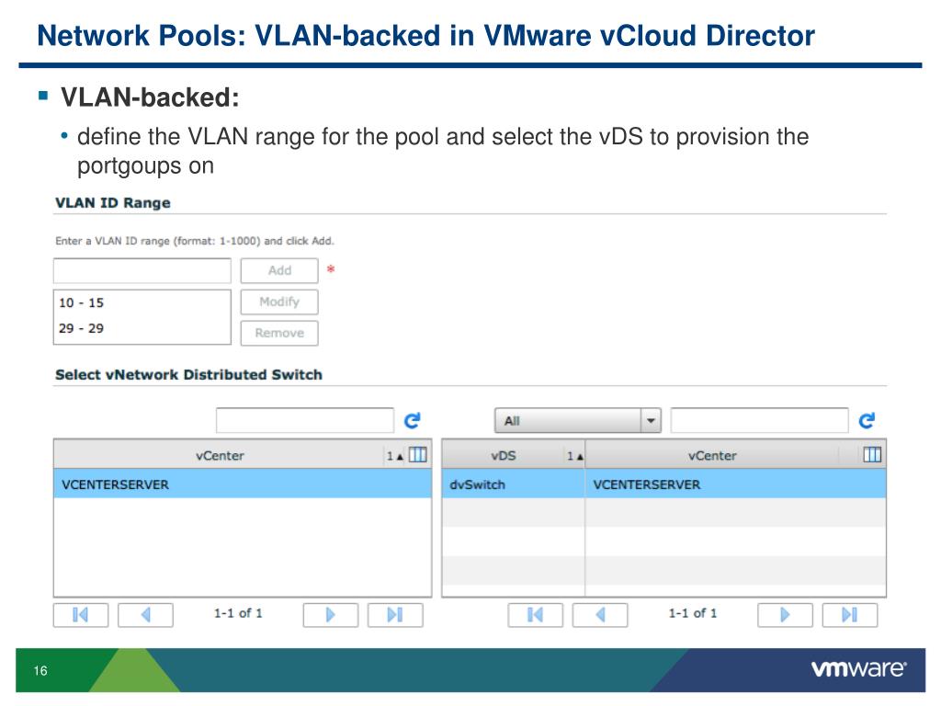Image resolution: width=941 pixels, height=706 pixels.
Task: Select the 29 - 29 VLAN range entry
Action: [x=142, y=328]
